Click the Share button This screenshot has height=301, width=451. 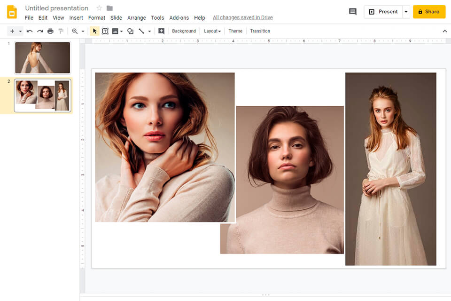[429, 11]
